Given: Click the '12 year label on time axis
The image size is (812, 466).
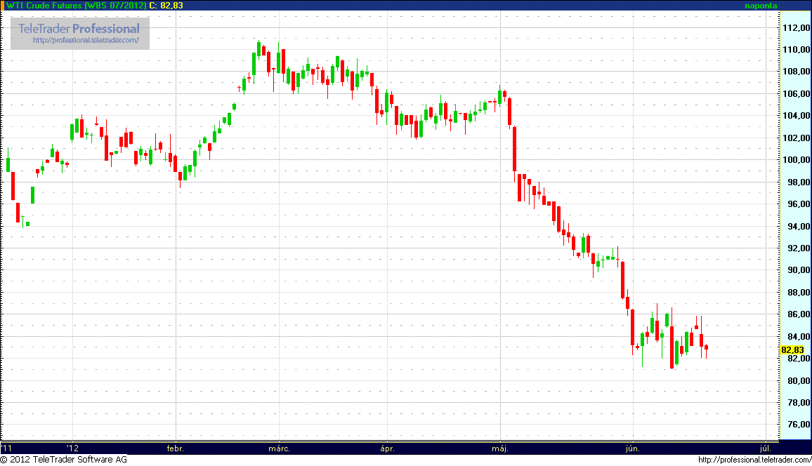Looking at the screenshot, I should [x=73, y=448].
